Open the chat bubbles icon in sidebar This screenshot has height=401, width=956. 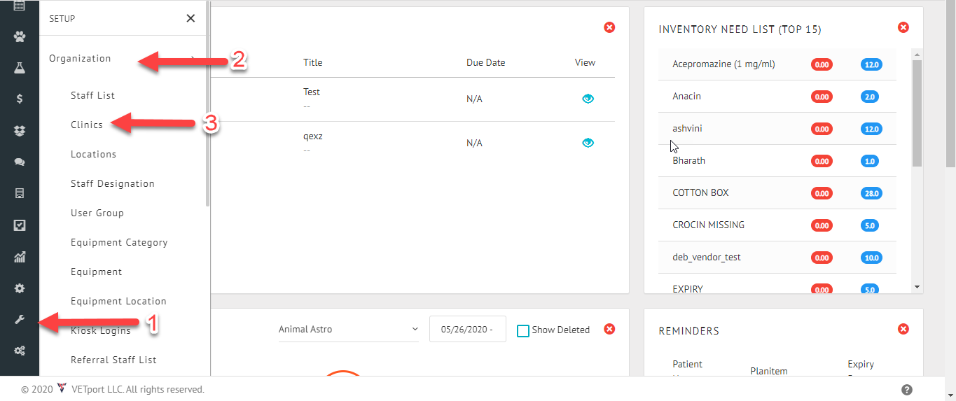point(20,162)
